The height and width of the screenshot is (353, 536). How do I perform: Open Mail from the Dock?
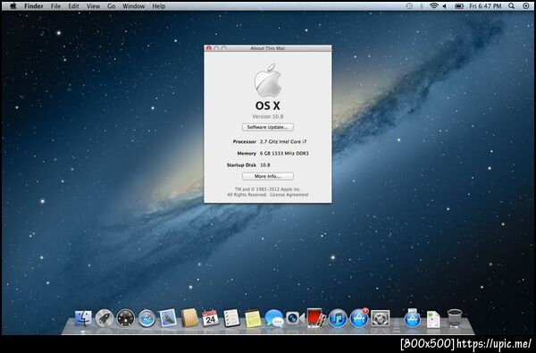point(168,318)
